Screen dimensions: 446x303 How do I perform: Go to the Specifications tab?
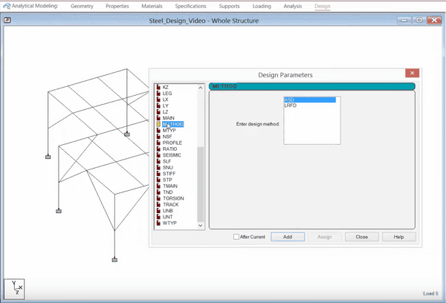190,6
